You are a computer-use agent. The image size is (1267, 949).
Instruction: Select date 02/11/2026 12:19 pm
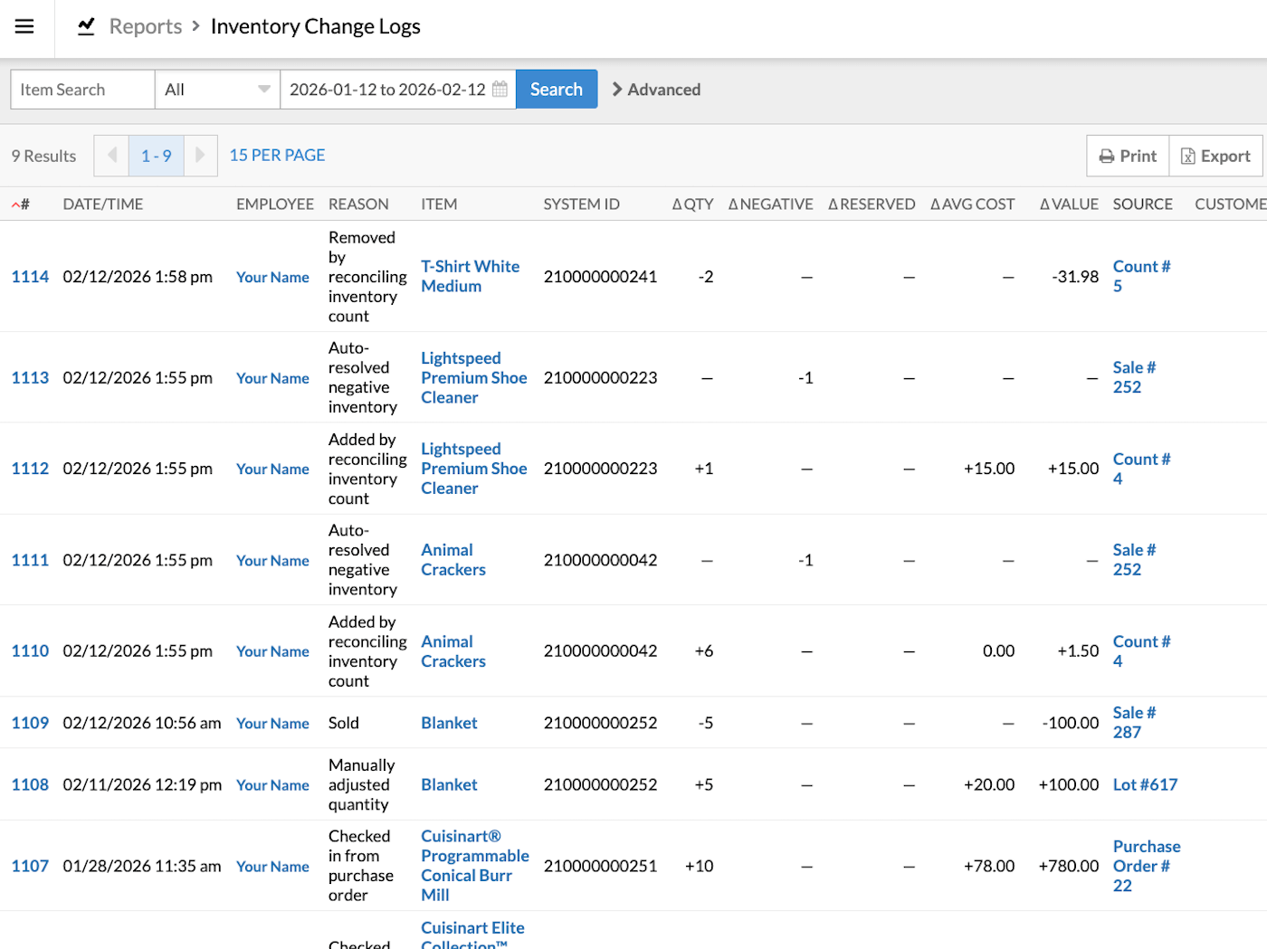pos(142,784)
